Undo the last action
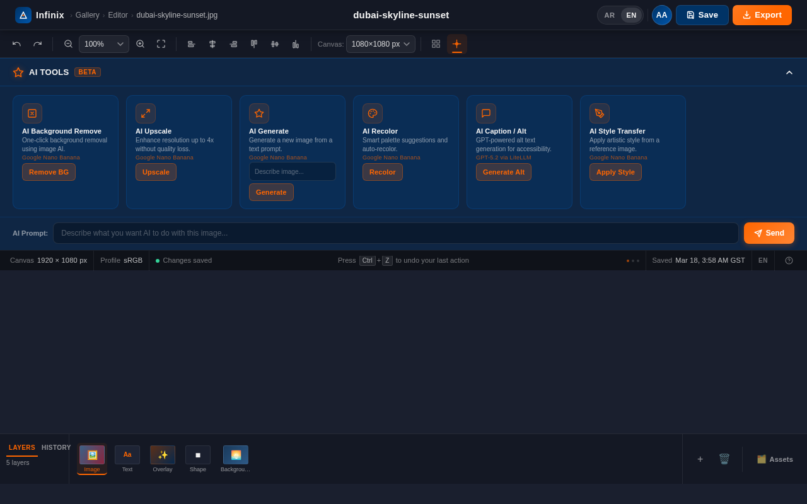Image resolution: width=807 pixels, height=504 pixels. (16, 43)
